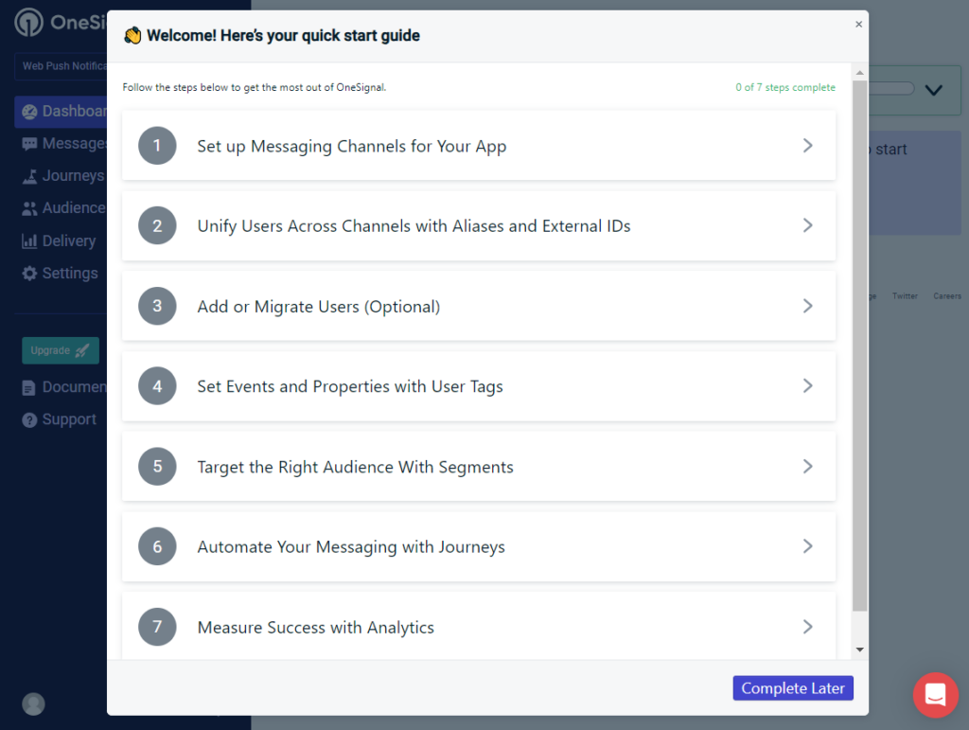Select 'Set Events and Properties with User Tags'
This screenshot has height=730, width=969.
click(x=479, y=386)
